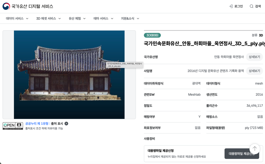Click the polygon count 36,496,117

[x=255, y=106]
